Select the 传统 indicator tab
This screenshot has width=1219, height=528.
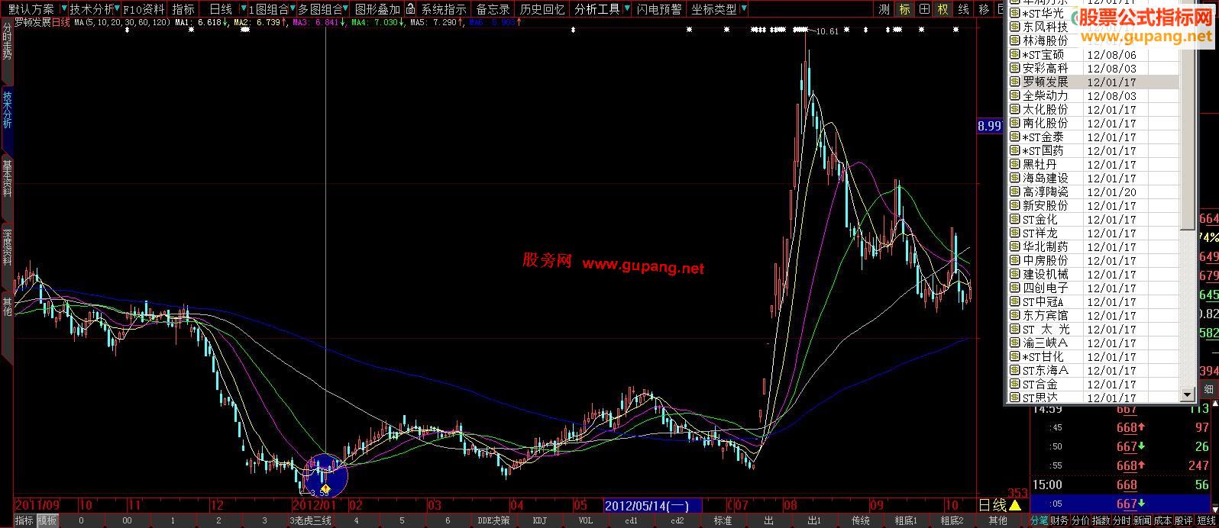[860, 520]
